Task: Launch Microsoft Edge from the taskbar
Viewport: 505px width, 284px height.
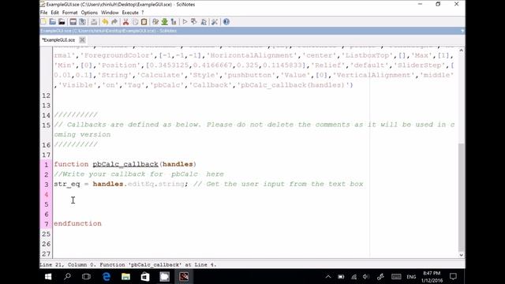Action: (107, 277)
